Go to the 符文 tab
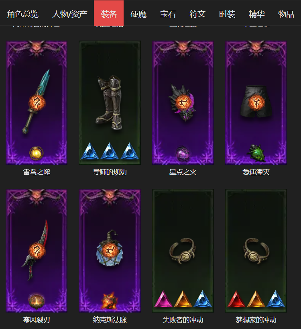Screen dimensions: 301x329 tap(197, 14)
